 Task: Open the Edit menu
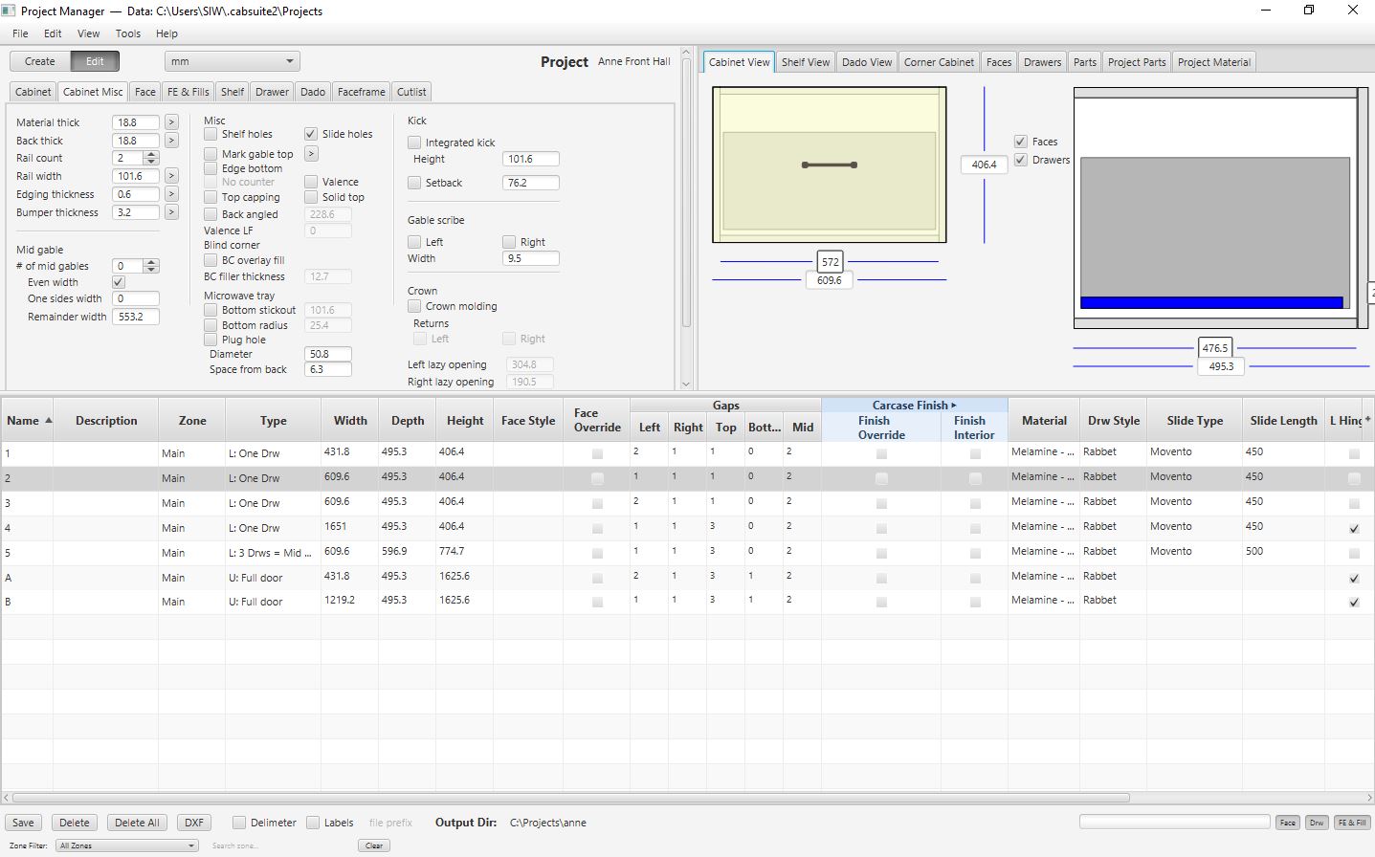coord(53,33)
